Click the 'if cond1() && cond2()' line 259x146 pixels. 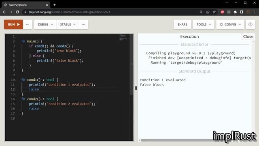tap(51, 46)
